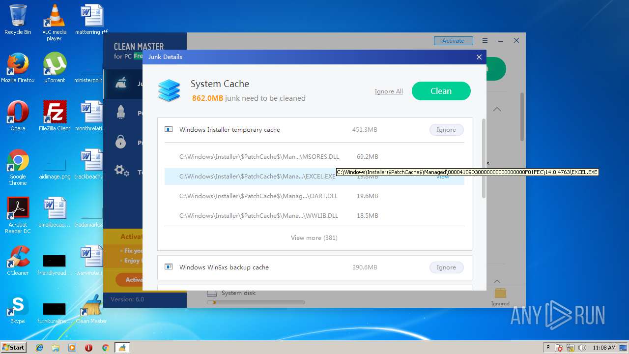The image size is (629, 354).
Task: Open Acrobat Reader DC shortcut
Action: [x=19, y=215]
